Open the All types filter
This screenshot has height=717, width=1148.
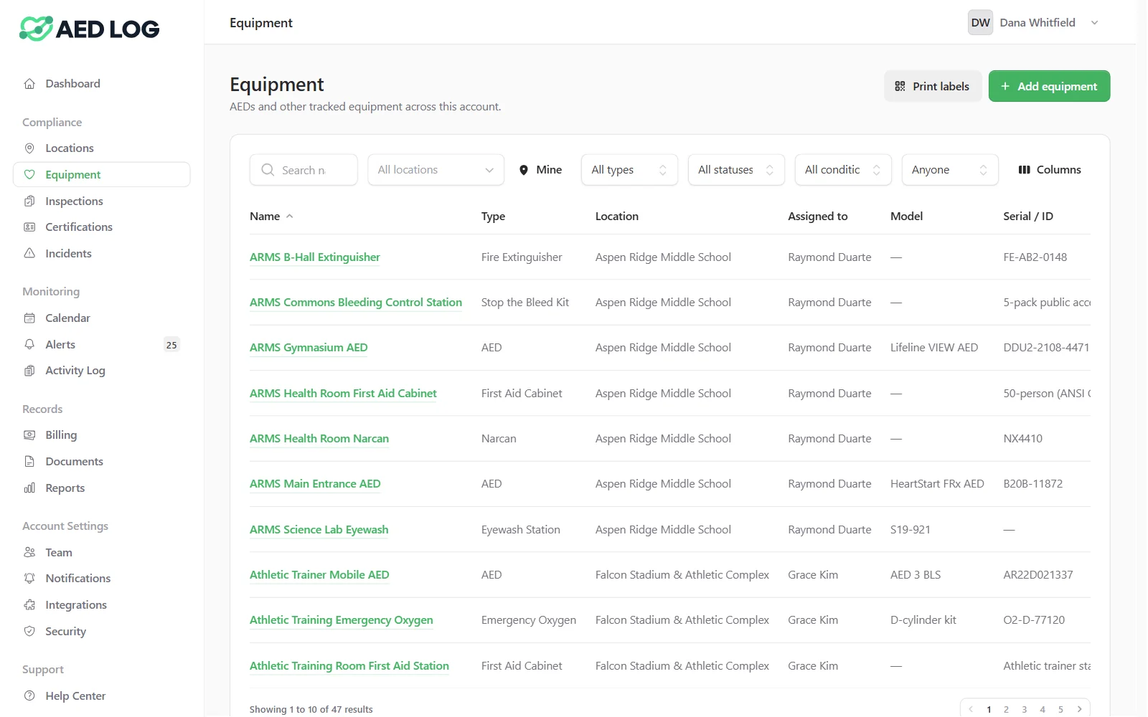pos(629,170)
